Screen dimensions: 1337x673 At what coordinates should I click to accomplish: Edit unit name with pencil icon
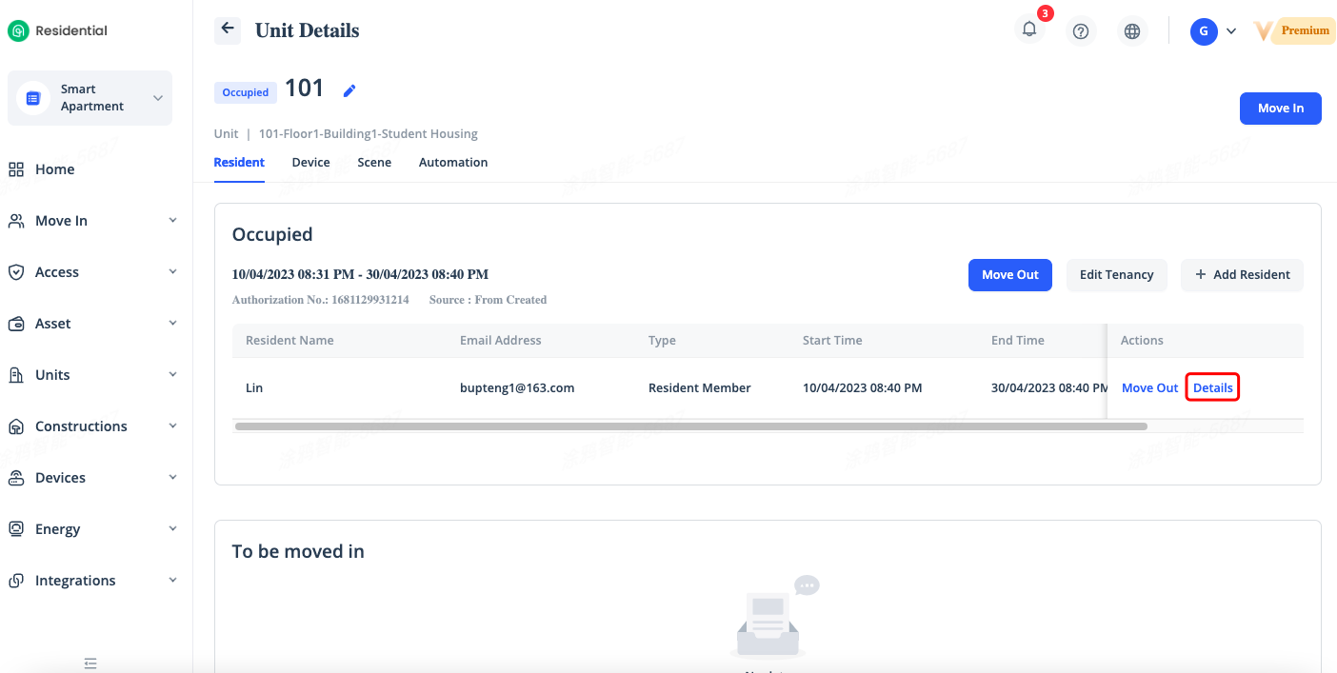(x=349, y=90)
